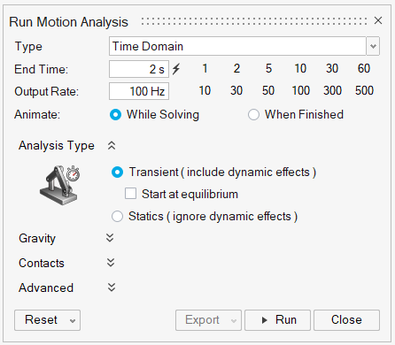Screen dimensions: 395x345
Task: Click the End Time input field
Action: (x=139, y=69)
